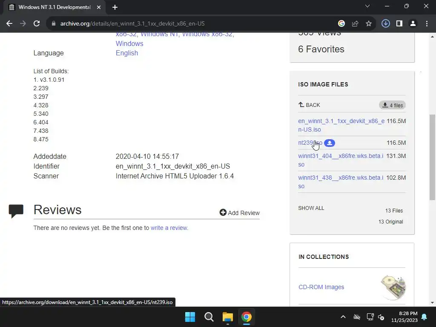
Task: Click the Windows topic link
Action: click(x=129, y=44)
